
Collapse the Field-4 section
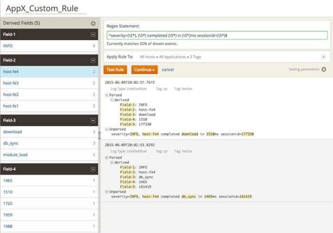tap(93, 169)
